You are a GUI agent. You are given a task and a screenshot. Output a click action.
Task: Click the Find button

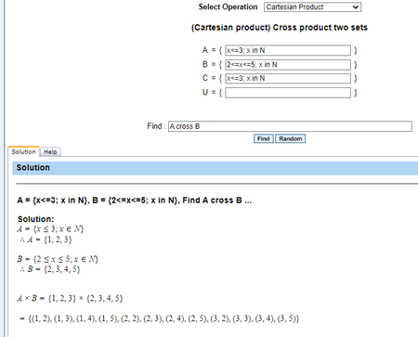(263, 138)
